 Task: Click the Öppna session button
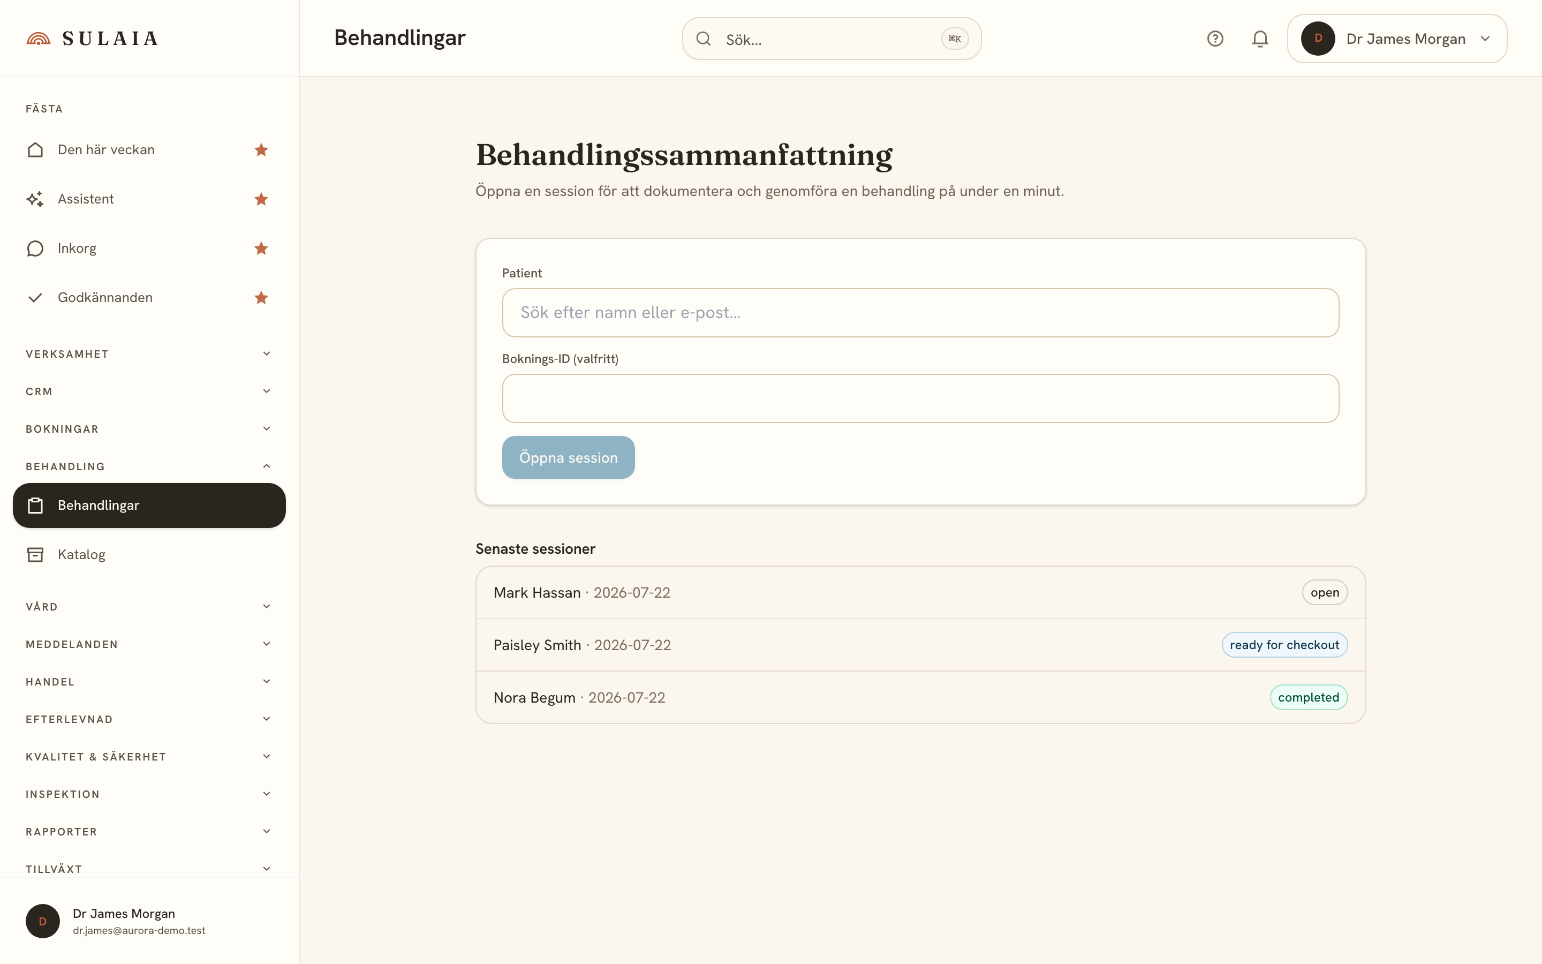click(569, 457)
